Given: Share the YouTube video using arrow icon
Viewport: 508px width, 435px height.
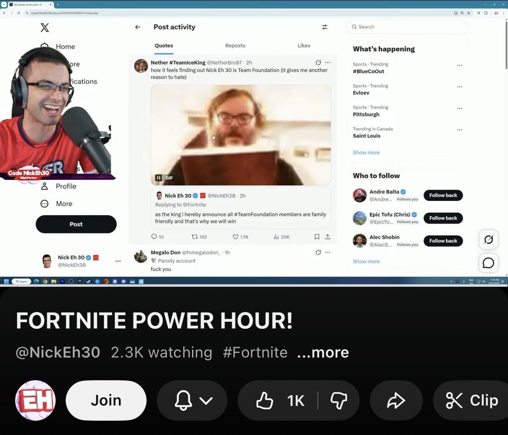Looking at the screenshot, I should [x=396, y=400].
